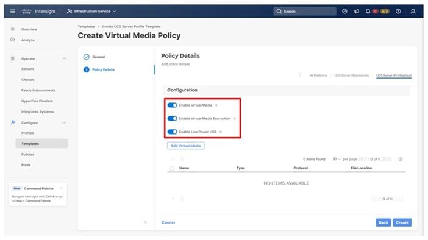Click the Search input field
The image size is (428, 240).
click(305, 11)
